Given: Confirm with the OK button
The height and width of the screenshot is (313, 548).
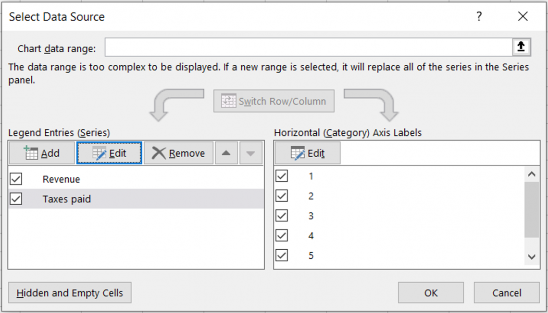Looking at the screenshot, I should 431,293.
